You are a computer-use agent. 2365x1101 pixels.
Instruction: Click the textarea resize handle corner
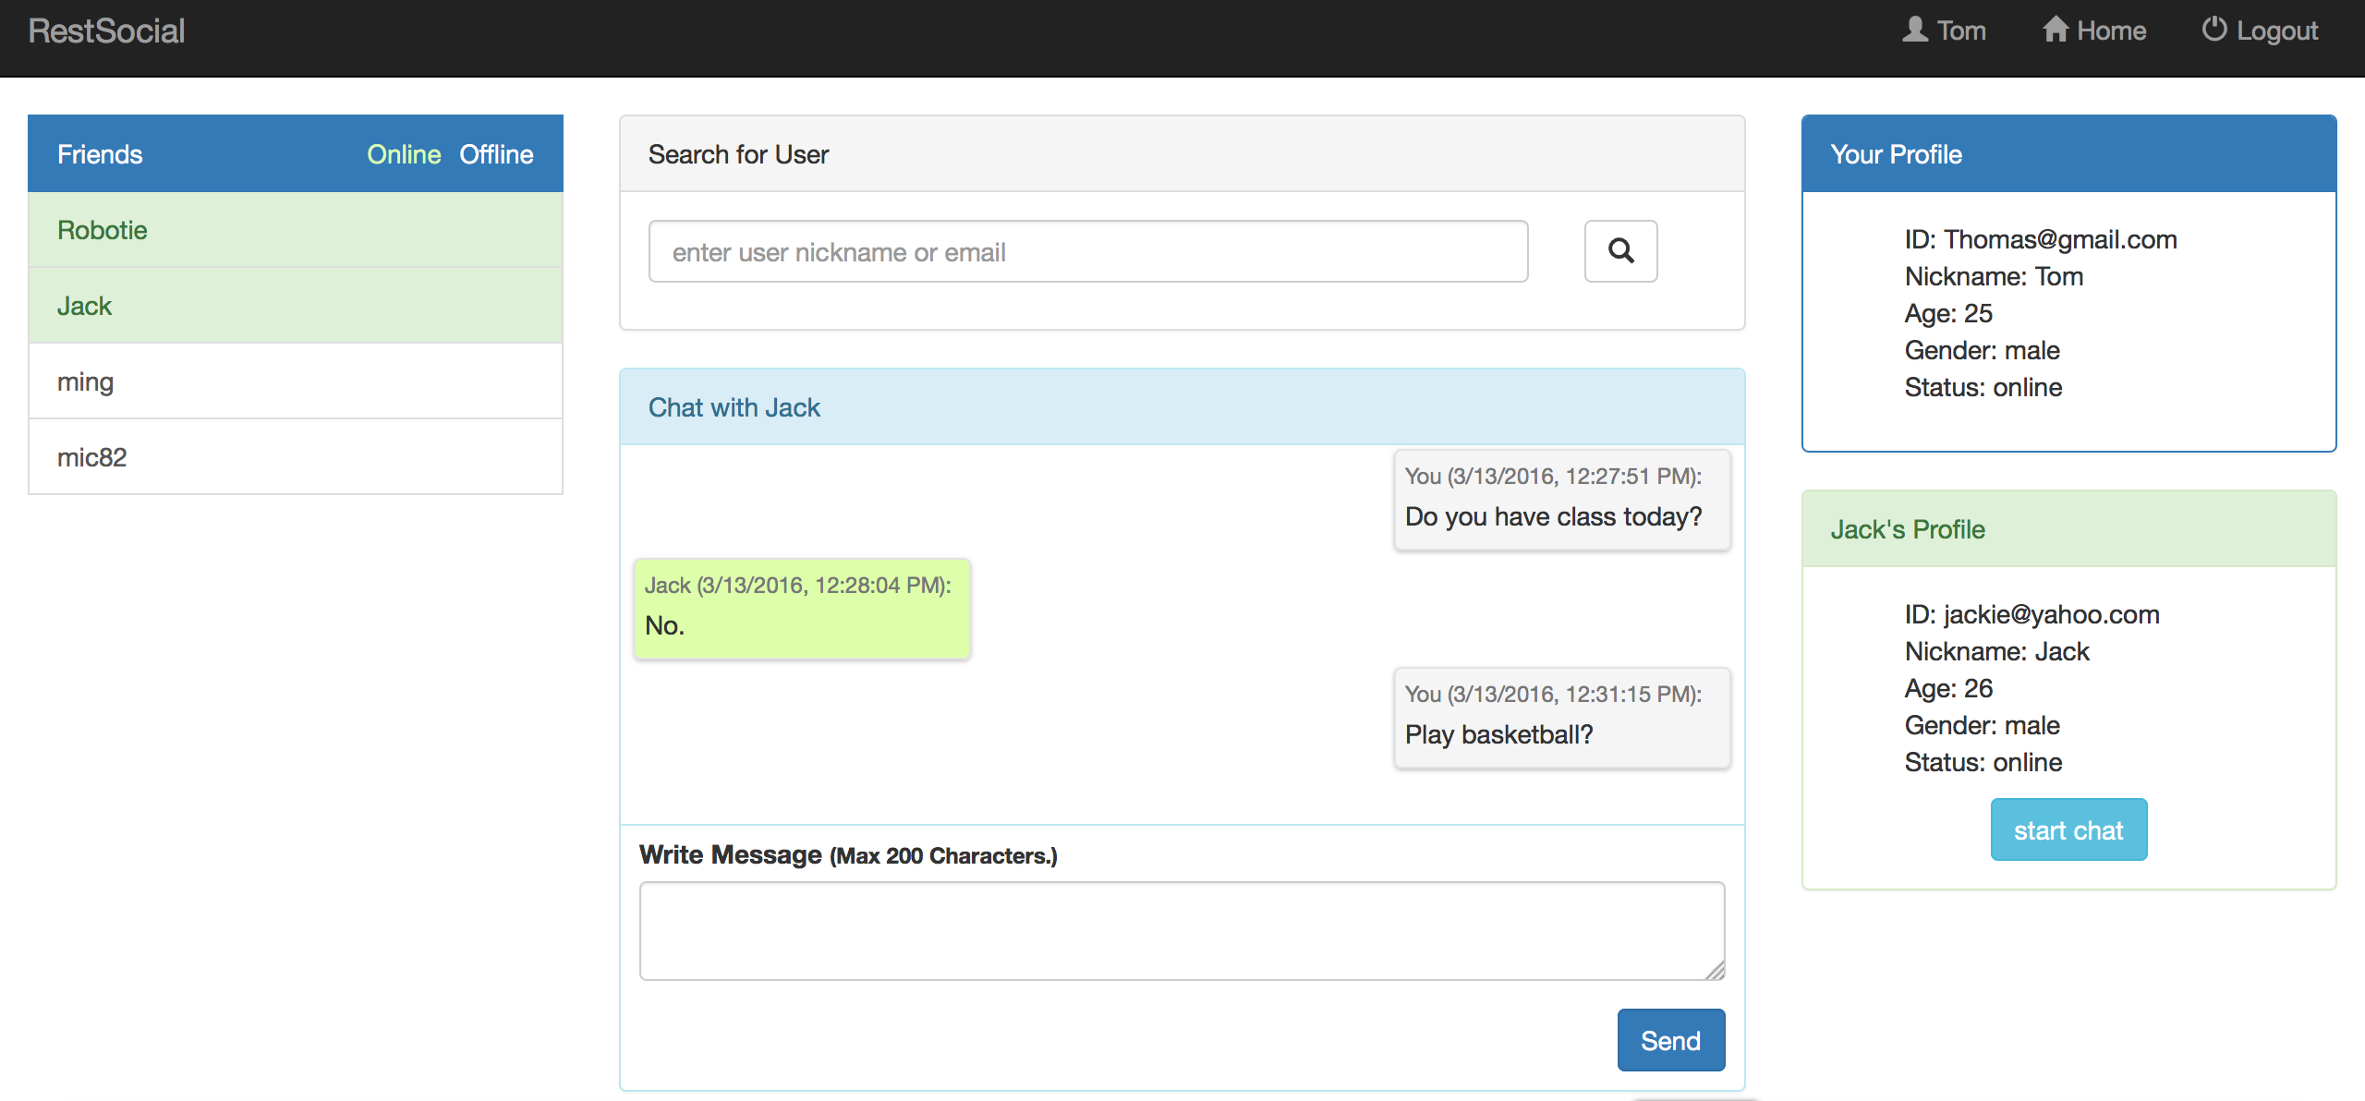(x=1716, y=971)
